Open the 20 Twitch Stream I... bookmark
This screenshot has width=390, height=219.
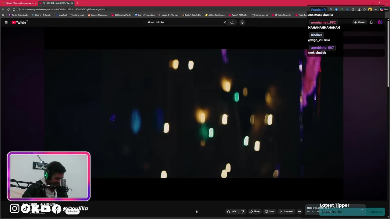(282, 15)
